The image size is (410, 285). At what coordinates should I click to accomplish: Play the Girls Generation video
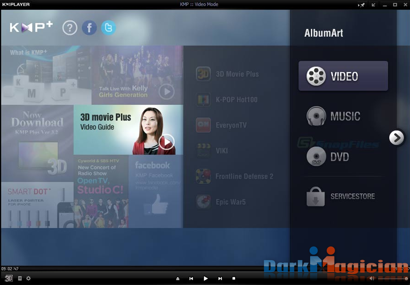tap(166, 92)
